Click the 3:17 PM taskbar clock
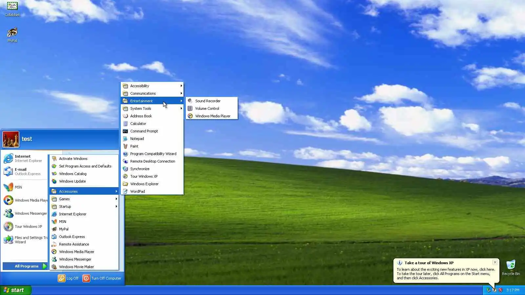Viewport: 525px width, 295px height. (x=513, y=290)
